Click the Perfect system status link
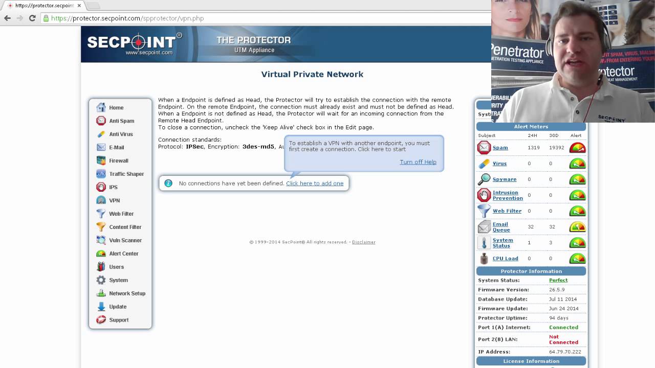Screen dimensions: 655x368 click(558, 280)
